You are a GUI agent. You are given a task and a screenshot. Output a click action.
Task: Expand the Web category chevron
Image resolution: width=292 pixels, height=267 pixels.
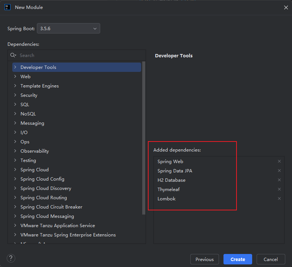pos(15,76)
